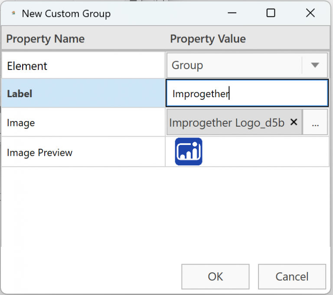Expand the Element dropdown arrow
This screenshot has height=295, width=333.
click(x=315, y=66)
